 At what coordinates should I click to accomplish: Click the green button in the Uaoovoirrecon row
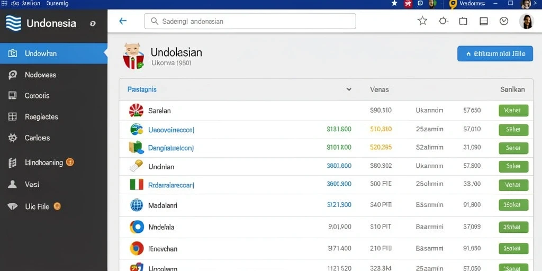[x=513, y=130]
